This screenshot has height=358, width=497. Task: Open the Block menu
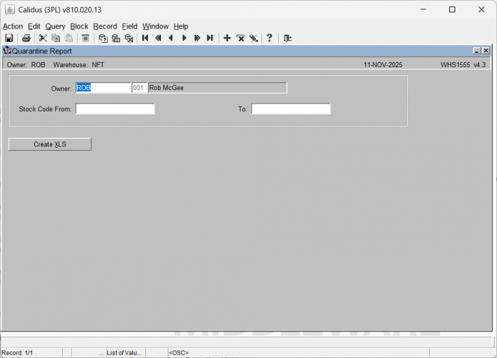pyautogui.click(x=79, y=27)
